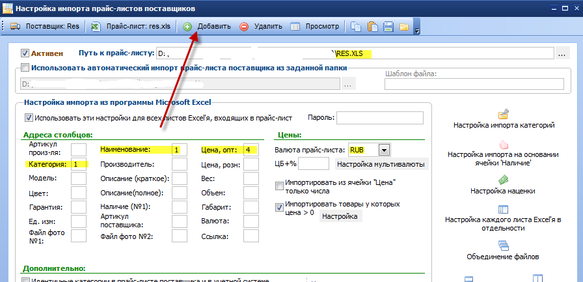The image size is (583, 282).
Task: Click the Артикул произ-ля column field
Action: (x=79, y=150)
